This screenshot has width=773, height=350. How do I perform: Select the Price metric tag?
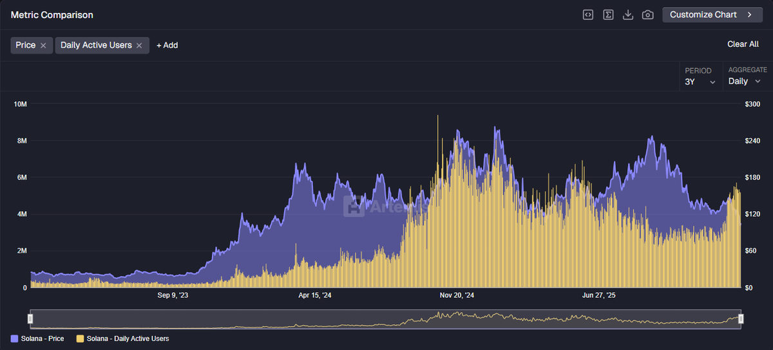click(x=26, y=45)
